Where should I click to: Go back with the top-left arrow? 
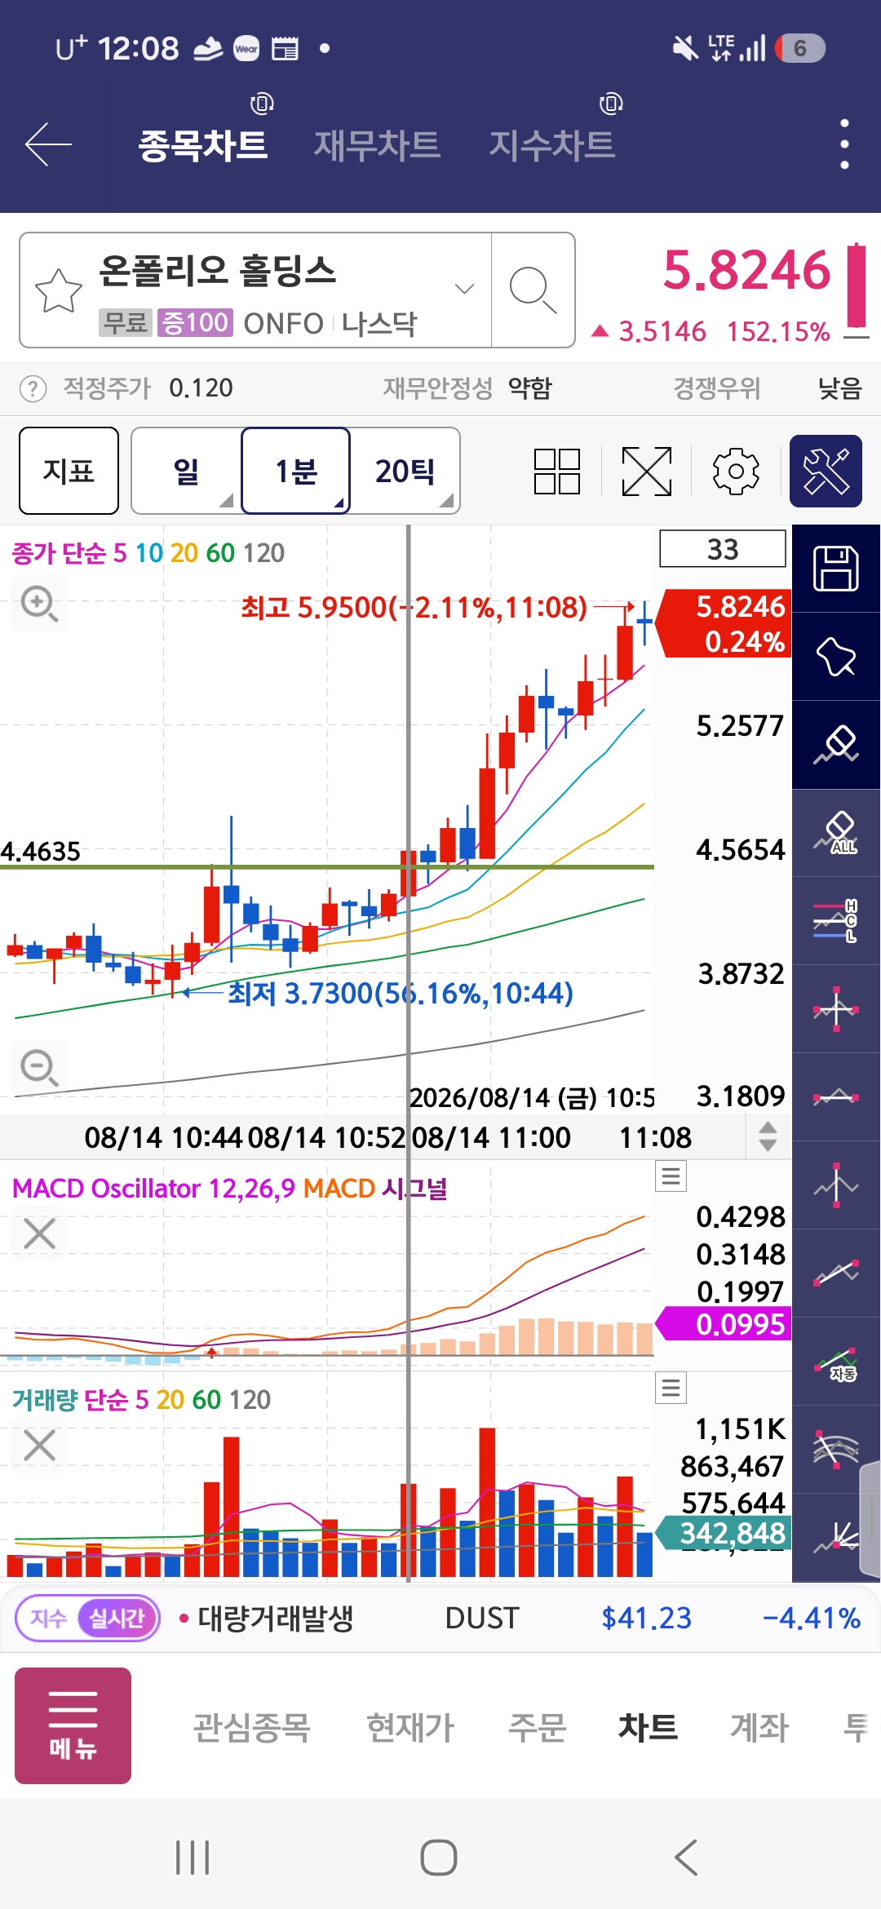tap(49, 144)
